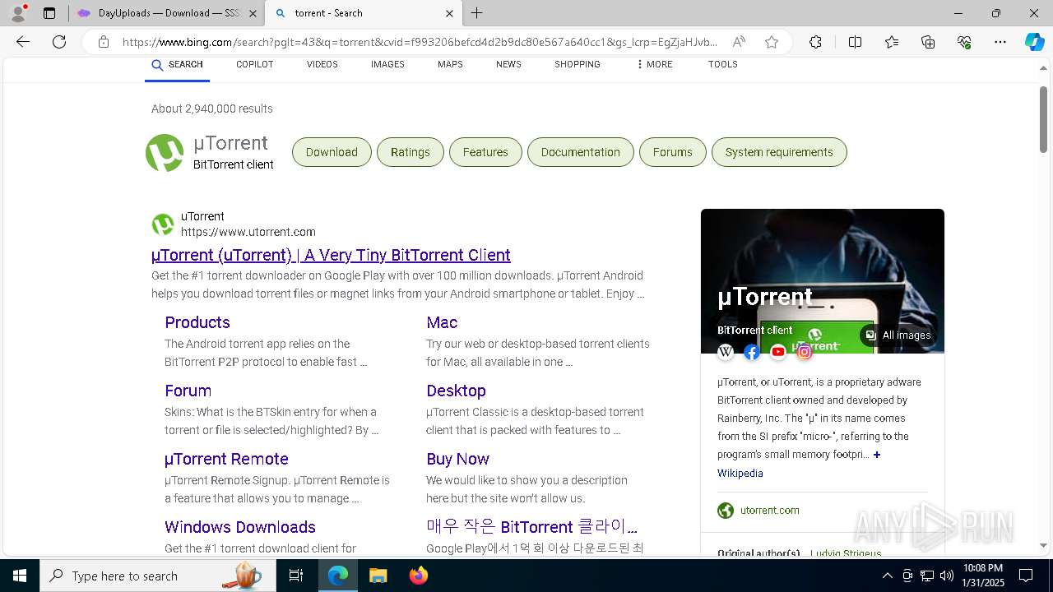
Task: Reload the page with refresh icon
Action: pos(59,42)
